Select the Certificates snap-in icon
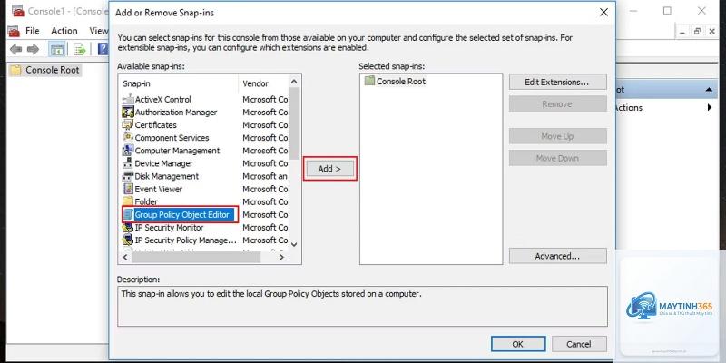The image size is (726, 363). click(128, 125)
